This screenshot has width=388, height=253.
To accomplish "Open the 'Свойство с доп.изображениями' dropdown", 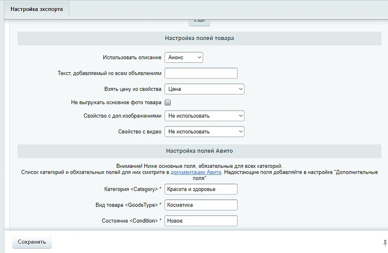I will click(x=204, y=116).
